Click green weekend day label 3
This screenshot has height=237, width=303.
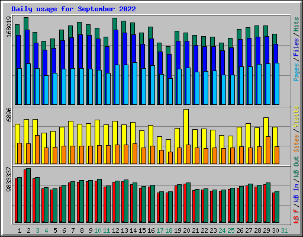point(37,230)
